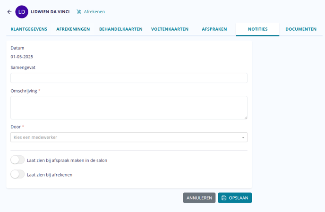Go to the Behandelkaarten tab

coord(121,29)
